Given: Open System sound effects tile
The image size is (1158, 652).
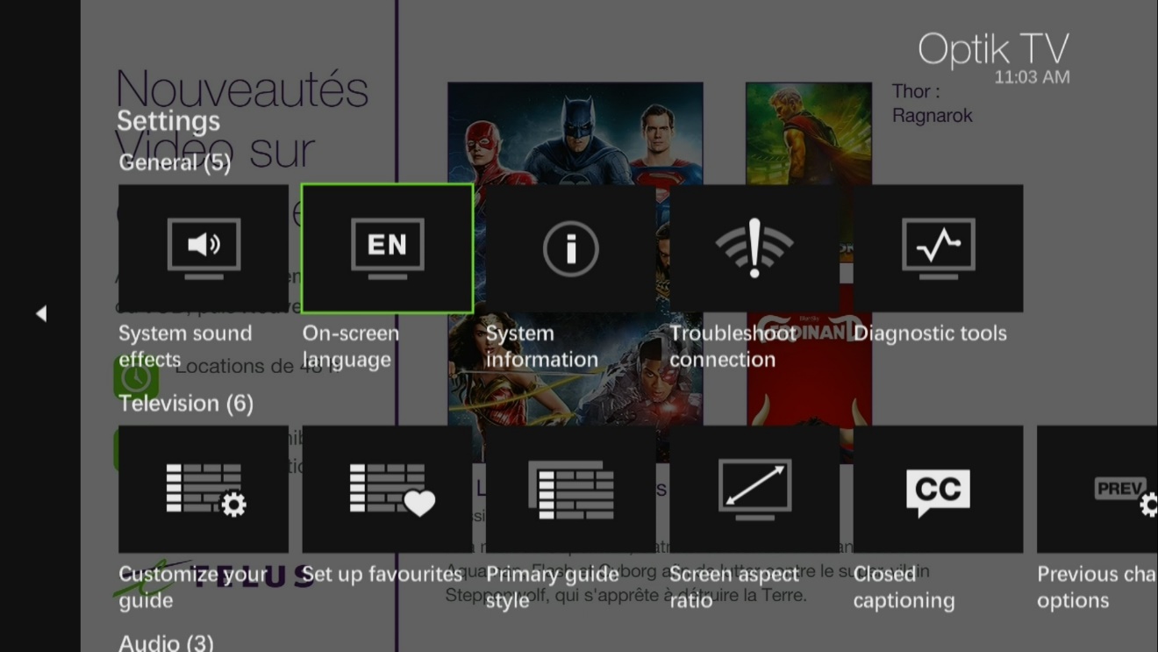Looking at the screenshot, I should 204,248.
